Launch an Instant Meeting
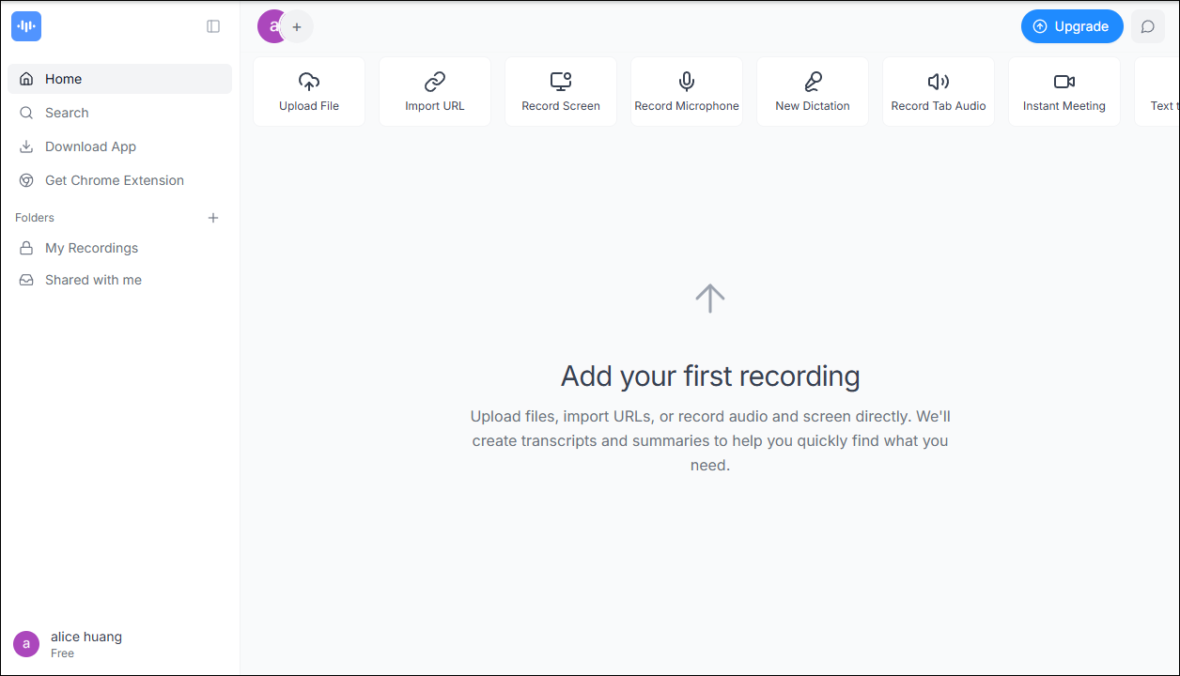1180x676 pixels. pos(1064,91)
